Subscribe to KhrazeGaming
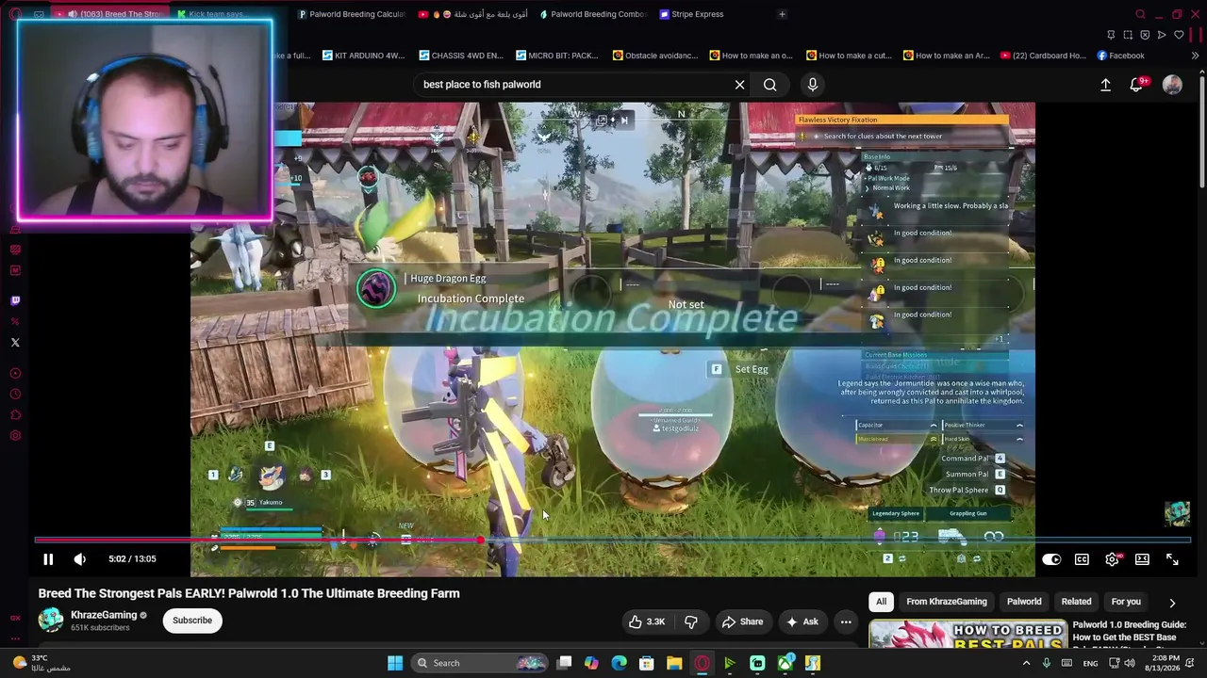Screen dimensions: 1207x678 pyautogui.click(x=192, y=621)
